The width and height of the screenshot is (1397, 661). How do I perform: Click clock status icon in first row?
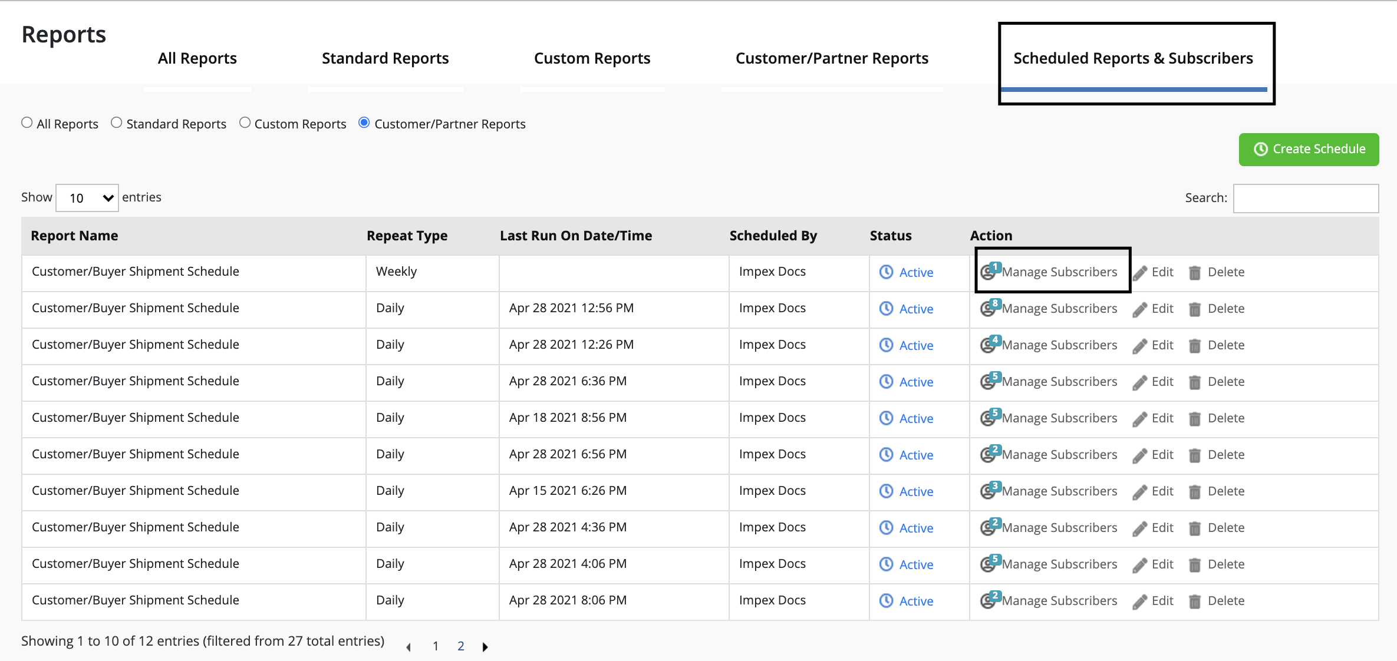click(886, 272)
